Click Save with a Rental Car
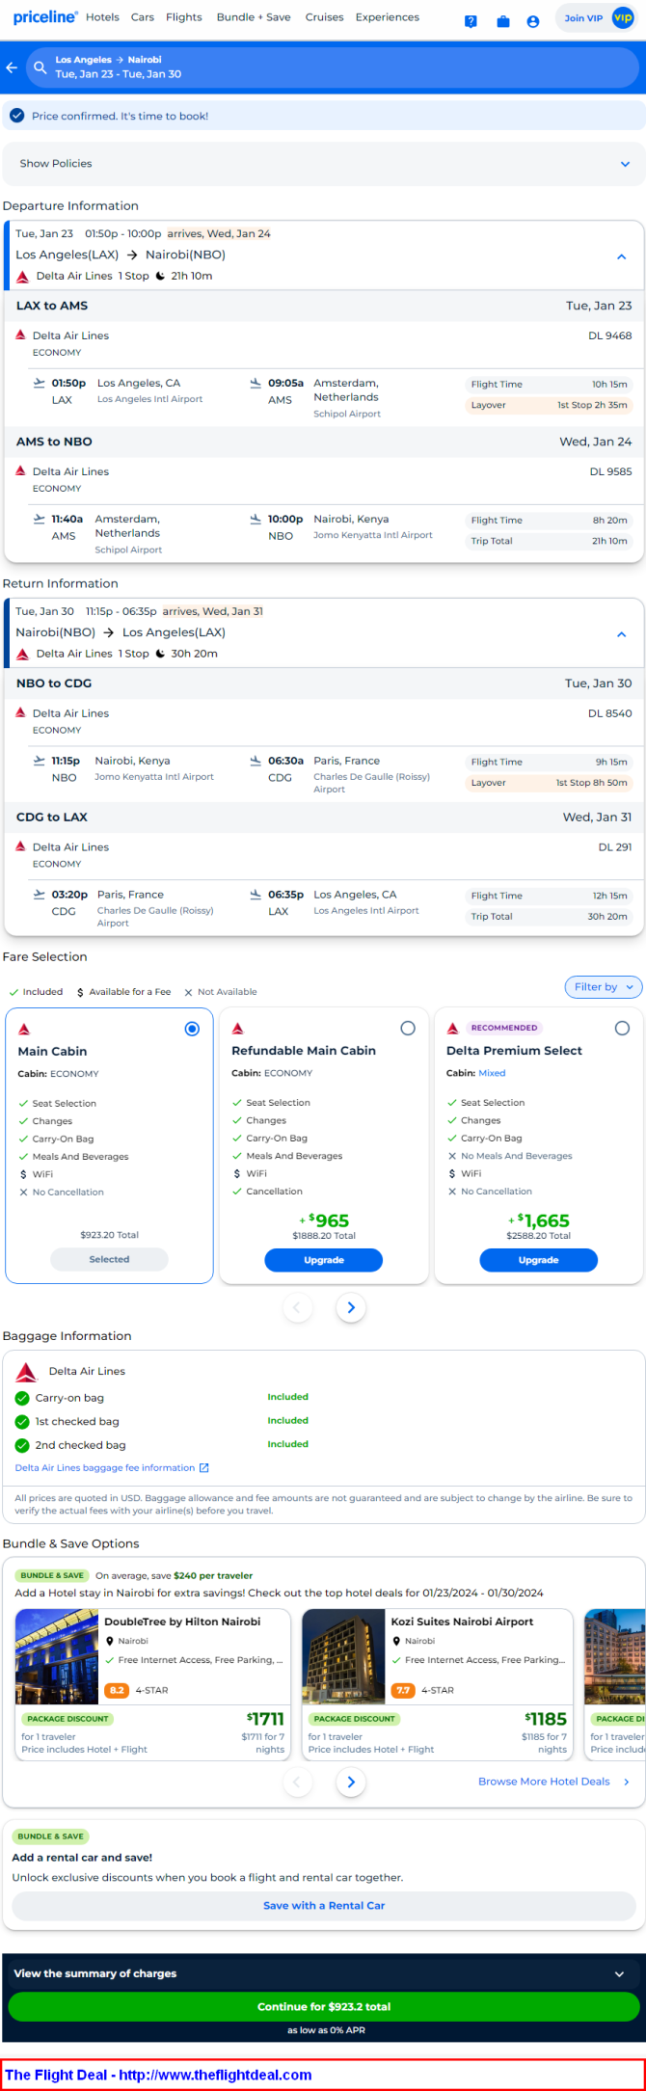Image resolution: width=646 pixels, height=2091 pixels. click(x=324, y=1905)
